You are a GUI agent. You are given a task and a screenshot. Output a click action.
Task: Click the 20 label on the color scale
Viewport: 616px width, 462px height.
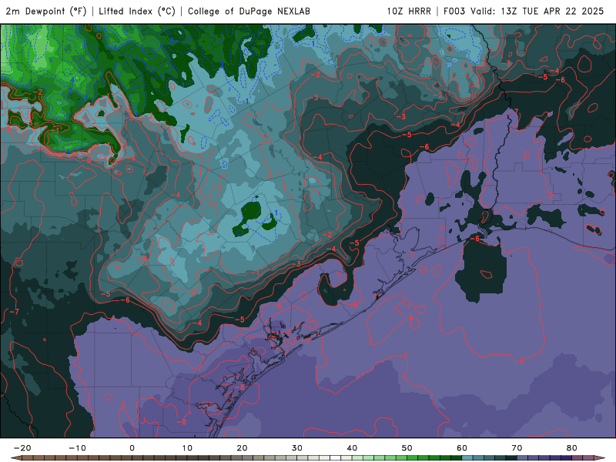(242, 448)
